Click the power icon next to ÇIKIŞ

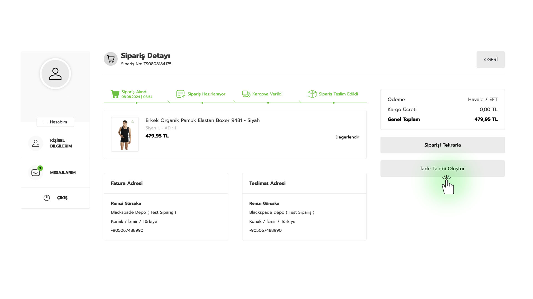47,198
